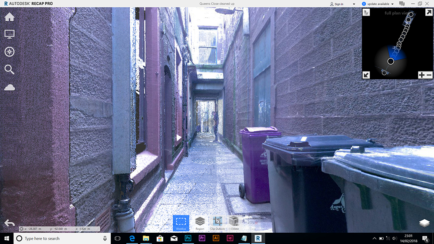
Task: Toggle the 3D view cube in the minimap
Action: point(367,13)
